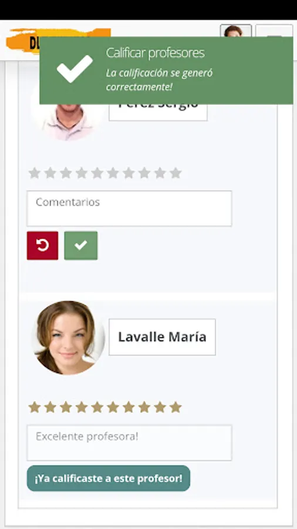
Task: Click first gold star for Lavalle María
Action: tap(35, 407)
